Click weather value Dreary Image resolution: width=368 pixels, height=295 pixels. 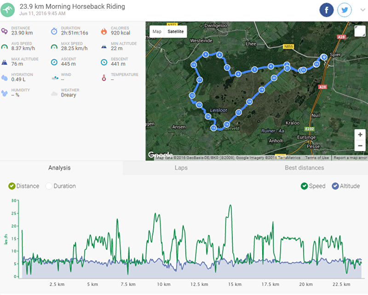tap(69, 95)
